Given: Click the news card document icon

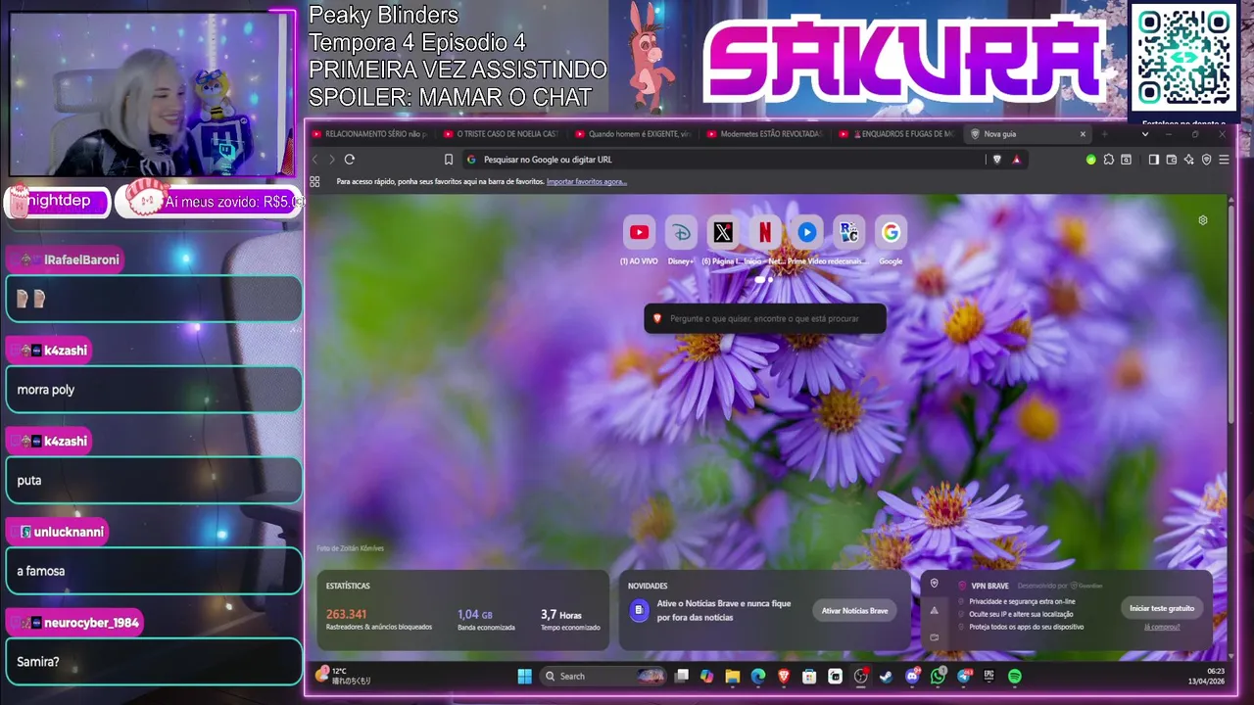Looking at the screenshot, I should click(x=638, y=610).
